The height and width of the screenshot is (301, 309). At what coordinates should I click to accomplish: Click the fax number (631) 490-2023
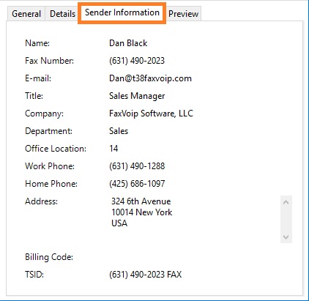(x=137, y=61)
